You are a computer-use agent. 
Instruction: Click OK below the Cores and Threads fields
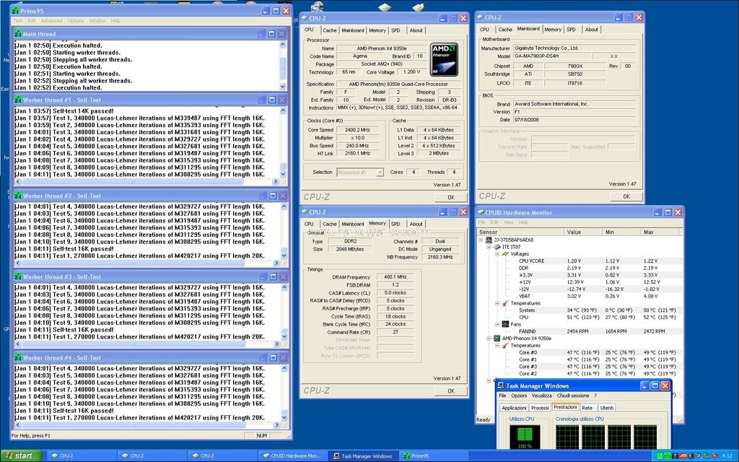pos(451,198)
